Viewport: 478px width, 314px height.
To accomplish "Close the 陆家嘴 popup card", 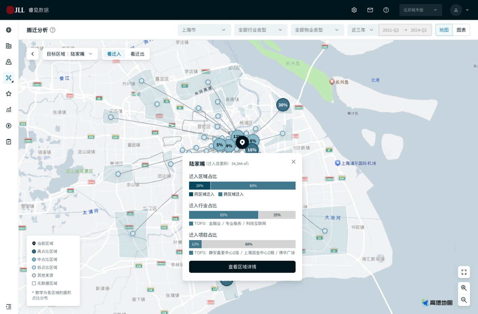I will pyautogui.click(x=294, y=162).
